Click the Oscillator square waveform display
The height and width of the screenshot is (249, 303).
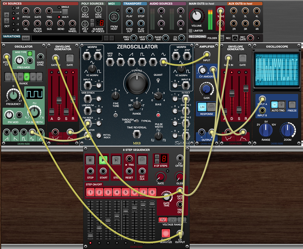point(34,94)
